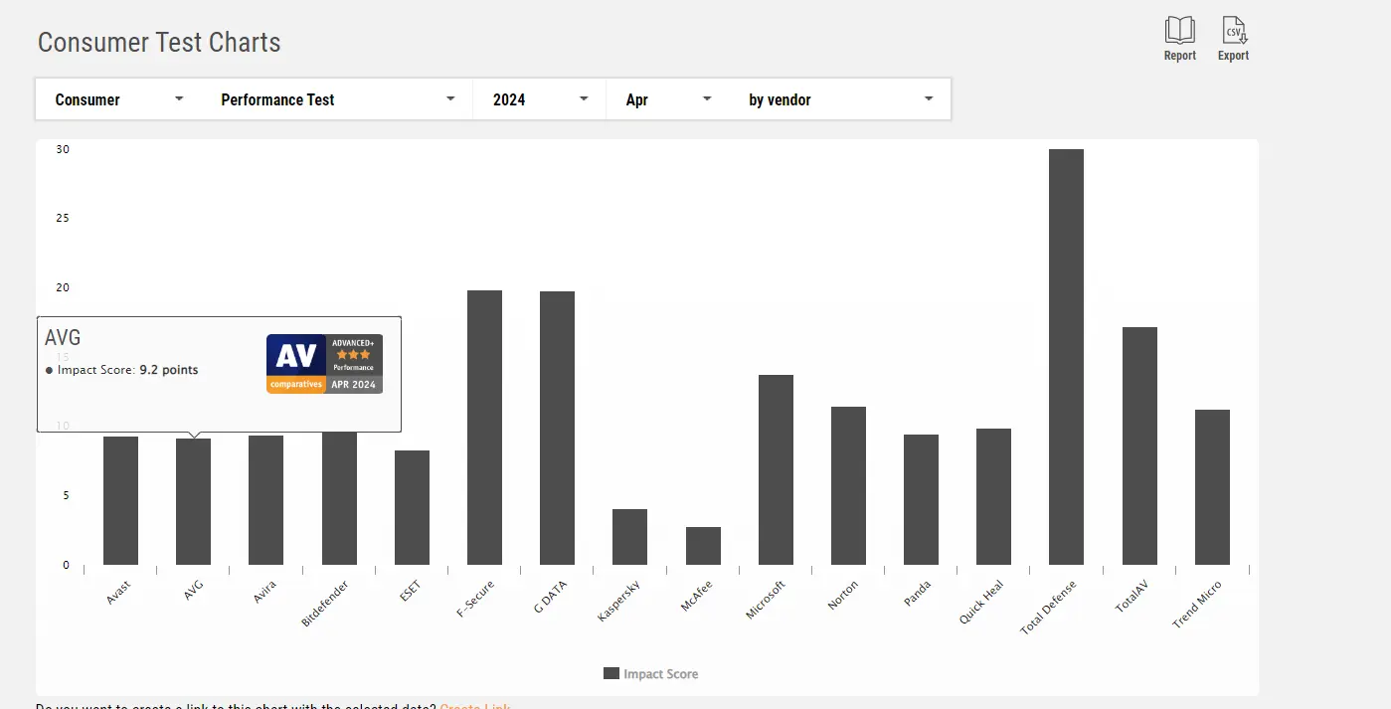
Task: Open the Performance Test type dropdown
Action: coord(338,99)
